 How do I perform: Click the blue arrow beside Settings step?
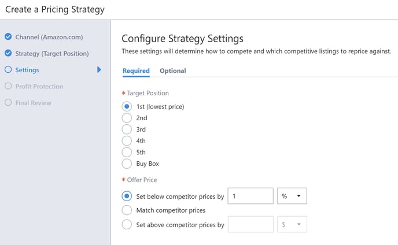point(99,70)
